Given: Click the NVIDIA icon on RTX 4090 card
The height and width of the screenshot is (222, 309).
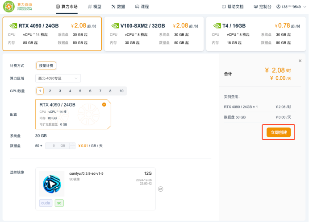Looking at the screenshot, I should pyautogui.click(x=13, y=26).
